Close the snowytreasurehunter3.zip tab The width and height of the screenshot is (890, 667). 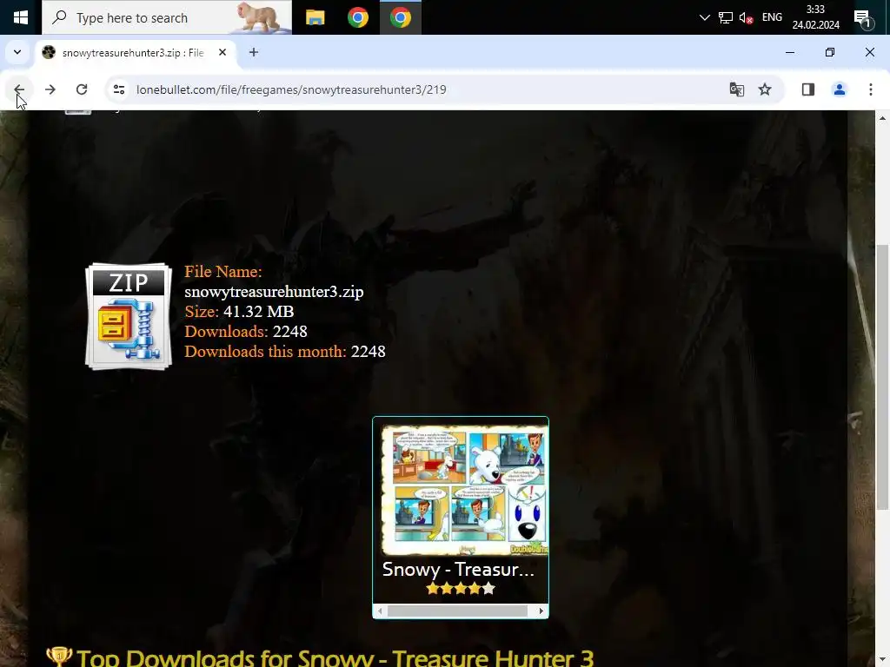click(x=222, y=52)
